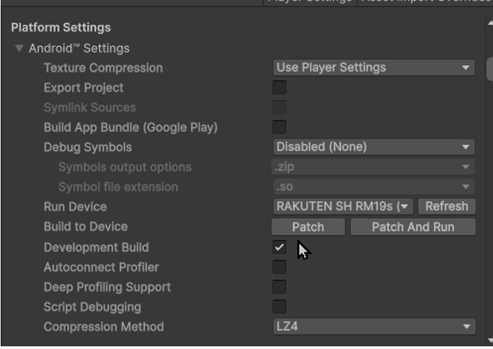Click the scroll down arrow icon

[490, 342]
